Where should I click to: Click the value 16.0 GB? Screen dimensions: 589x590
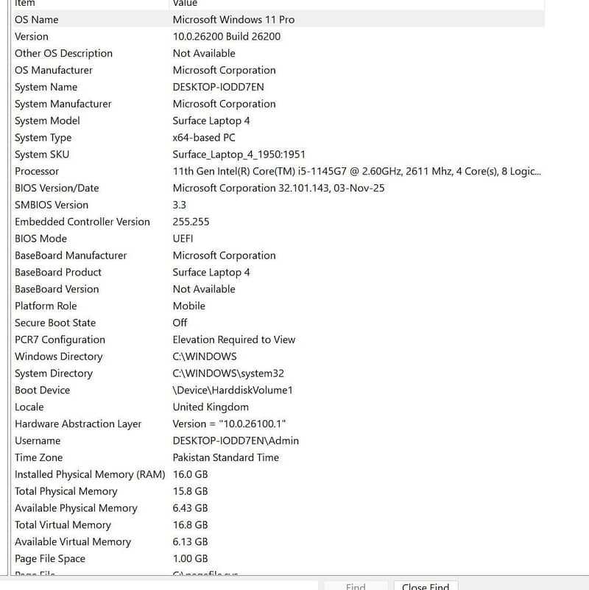[190, 475]
